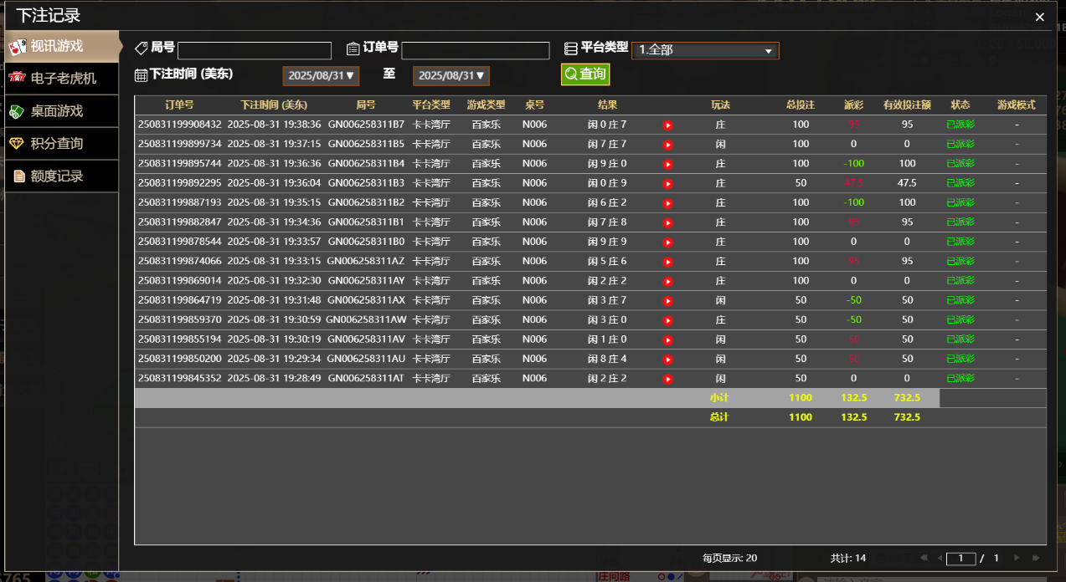Open the 平台类型 dropdown showing 1全部
Viewport: 1066px width, 582px height.
tap(705, 50)
